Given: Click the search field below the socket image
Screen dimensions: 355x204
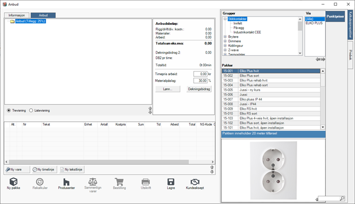Looking at the screenshot, I should click(x=329, y=199).
